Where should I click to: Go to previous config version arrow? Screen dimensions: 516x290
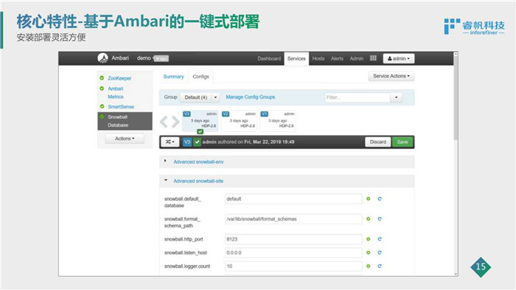(164, 122)
